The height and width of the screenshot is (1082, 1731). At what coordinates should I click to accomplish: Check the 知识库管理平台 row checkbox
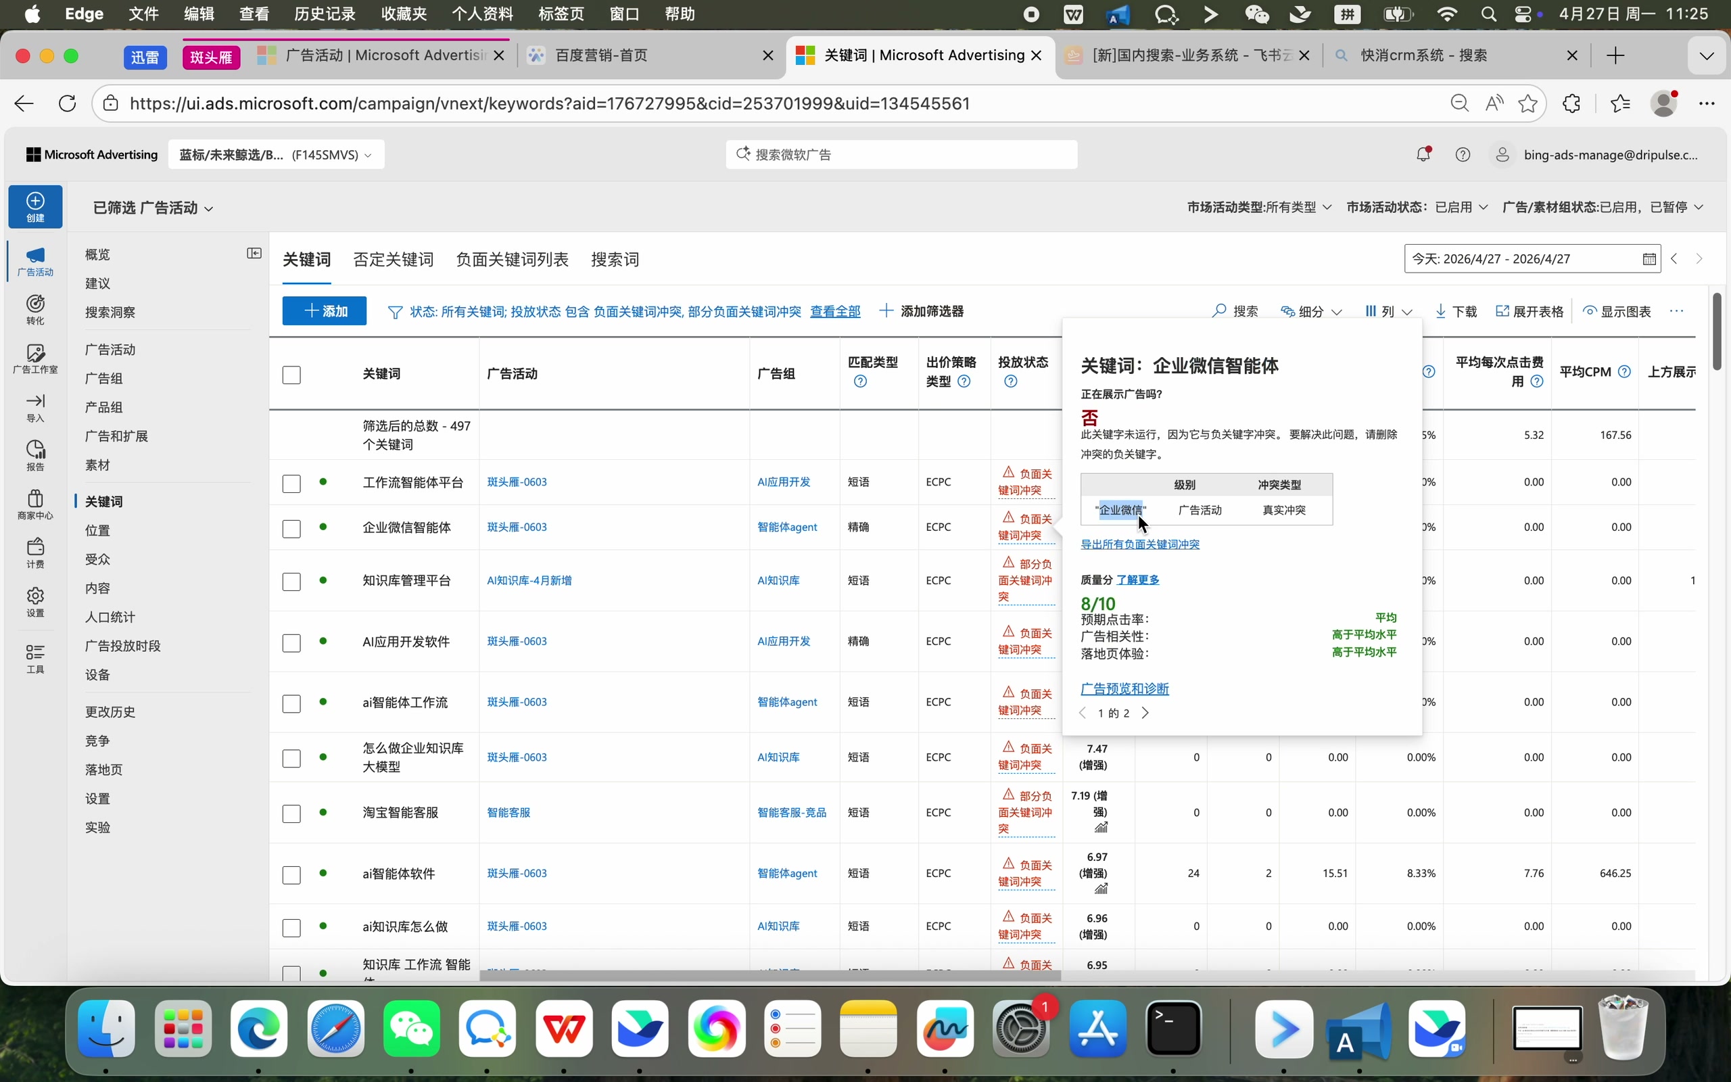click(x=292, y=582)
